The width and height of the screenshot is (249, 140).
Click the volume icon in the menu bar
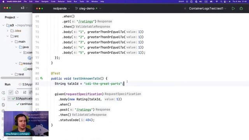tap(201, 2)
